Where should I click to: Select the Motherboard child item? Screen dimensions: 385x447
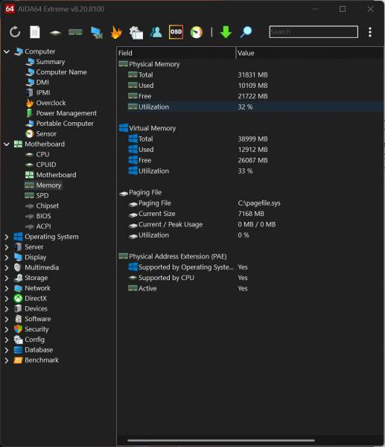56,175
